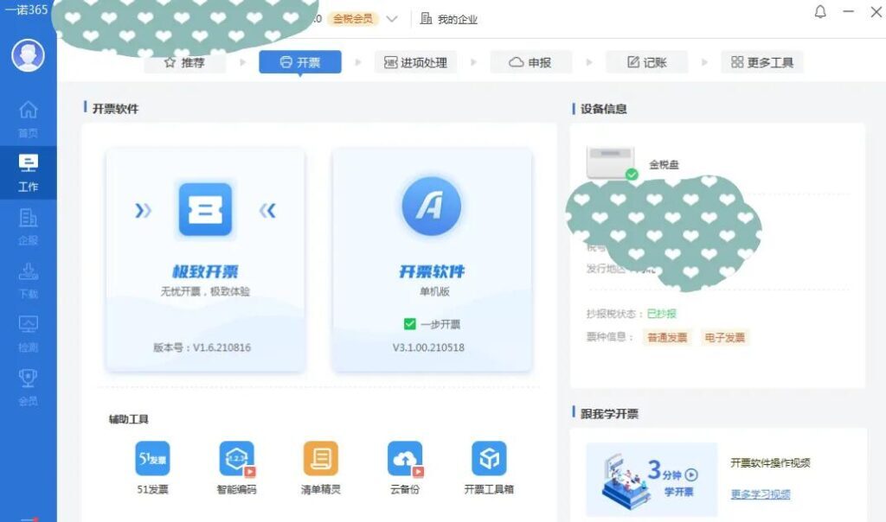Click the 极致开票 title text
The width and height of the screenshot is (886, 522).
point(205,271)
